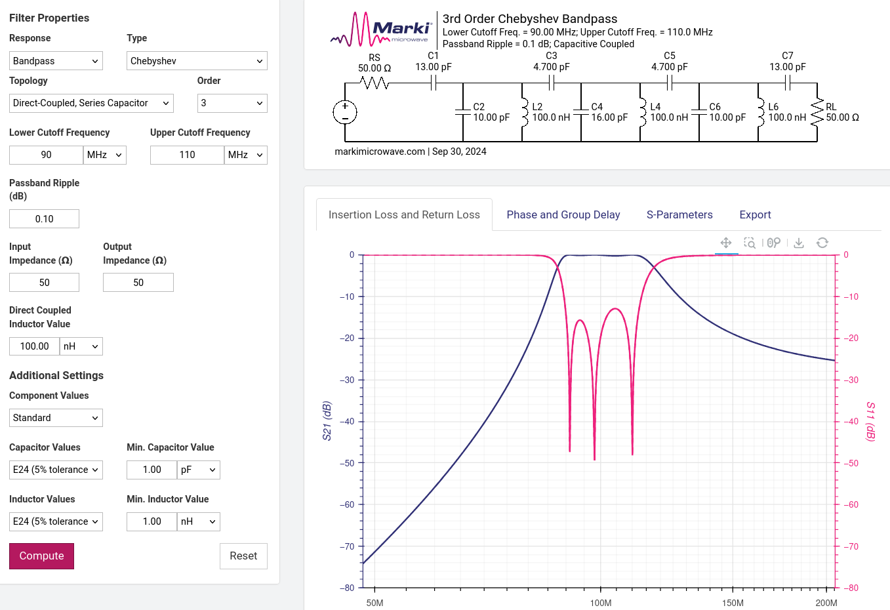Click the C7 13.00 pF label
890x610 pixels.
[788, 62]
